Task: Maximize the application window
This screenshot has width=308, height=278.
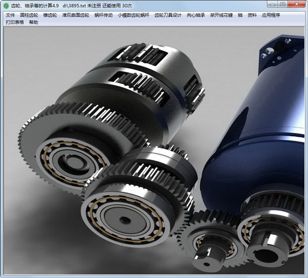Action: (x=282, y=5)
